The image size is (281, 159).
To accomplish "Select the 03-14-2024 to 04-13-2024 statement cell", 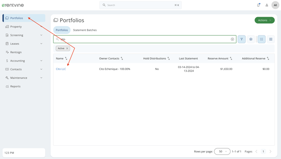I will pos(189,69).
